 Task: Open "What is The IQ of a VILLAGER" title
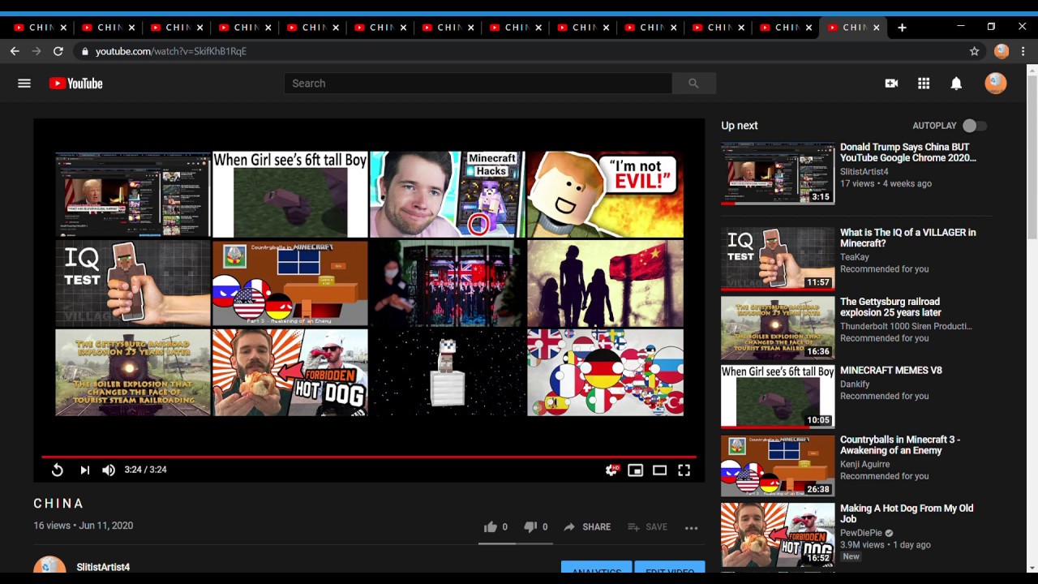(908, 238)
